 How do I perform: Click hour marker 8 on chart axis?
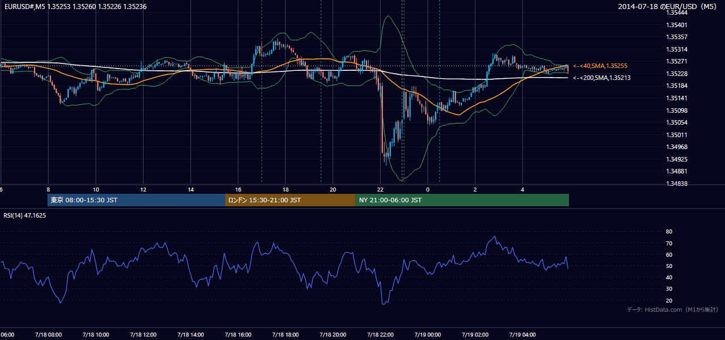tap(48, 189)
